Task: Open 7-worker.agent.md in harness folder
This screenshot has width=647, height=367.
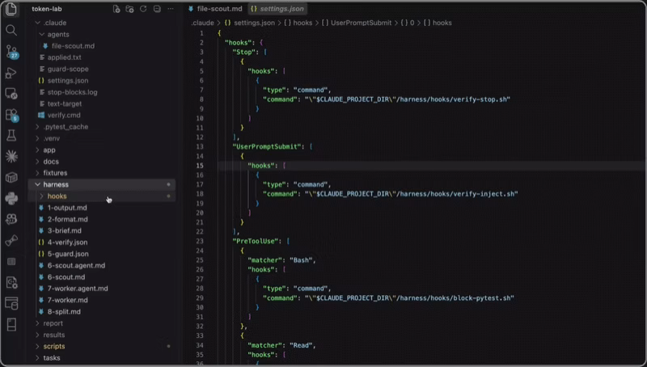Action: (78, 289)
